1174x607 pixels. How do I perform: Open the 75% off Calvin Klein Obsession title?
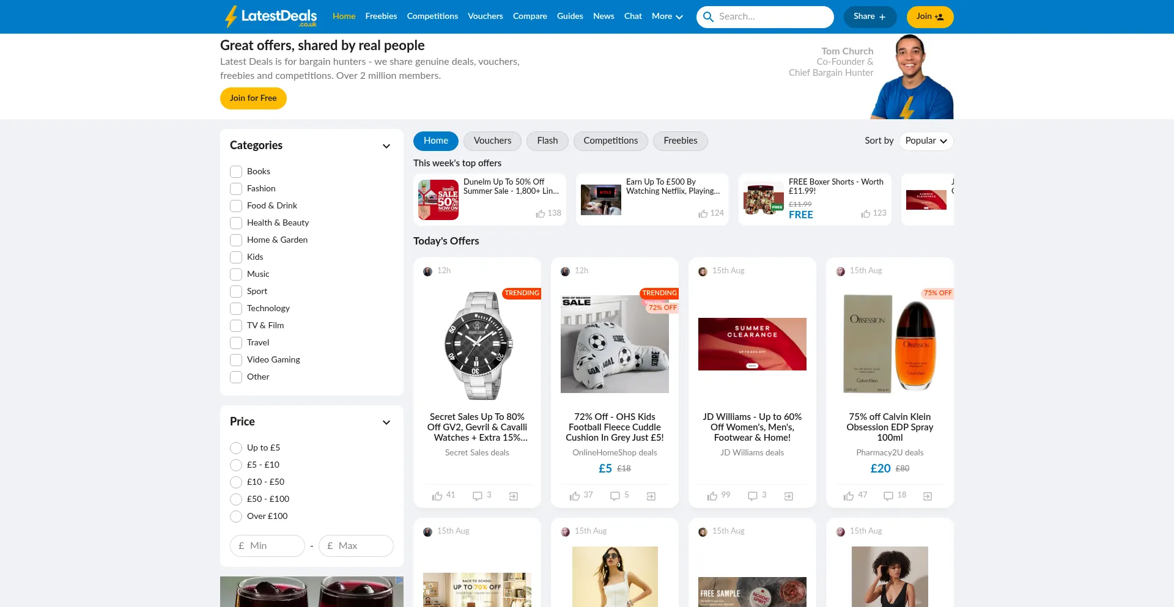pos(890,427)
